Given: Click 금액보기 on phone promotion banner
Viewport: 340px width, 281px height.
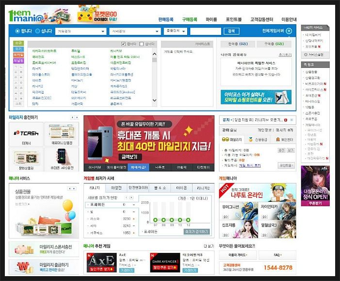Looking at the screenshot, I should pos(131,157).
